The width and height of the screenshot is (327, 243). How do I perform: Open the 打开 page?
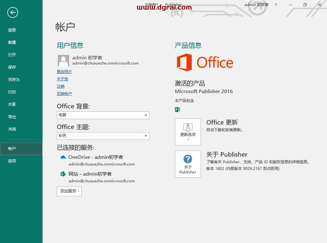point(12,55)
